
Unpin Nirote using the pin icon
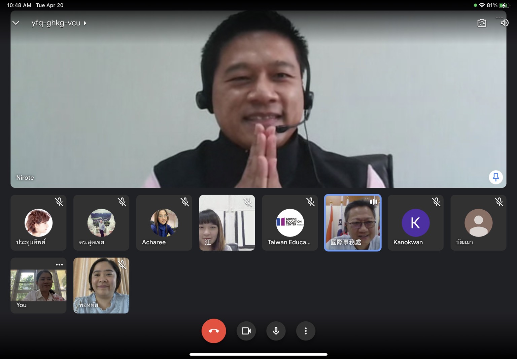495,177
